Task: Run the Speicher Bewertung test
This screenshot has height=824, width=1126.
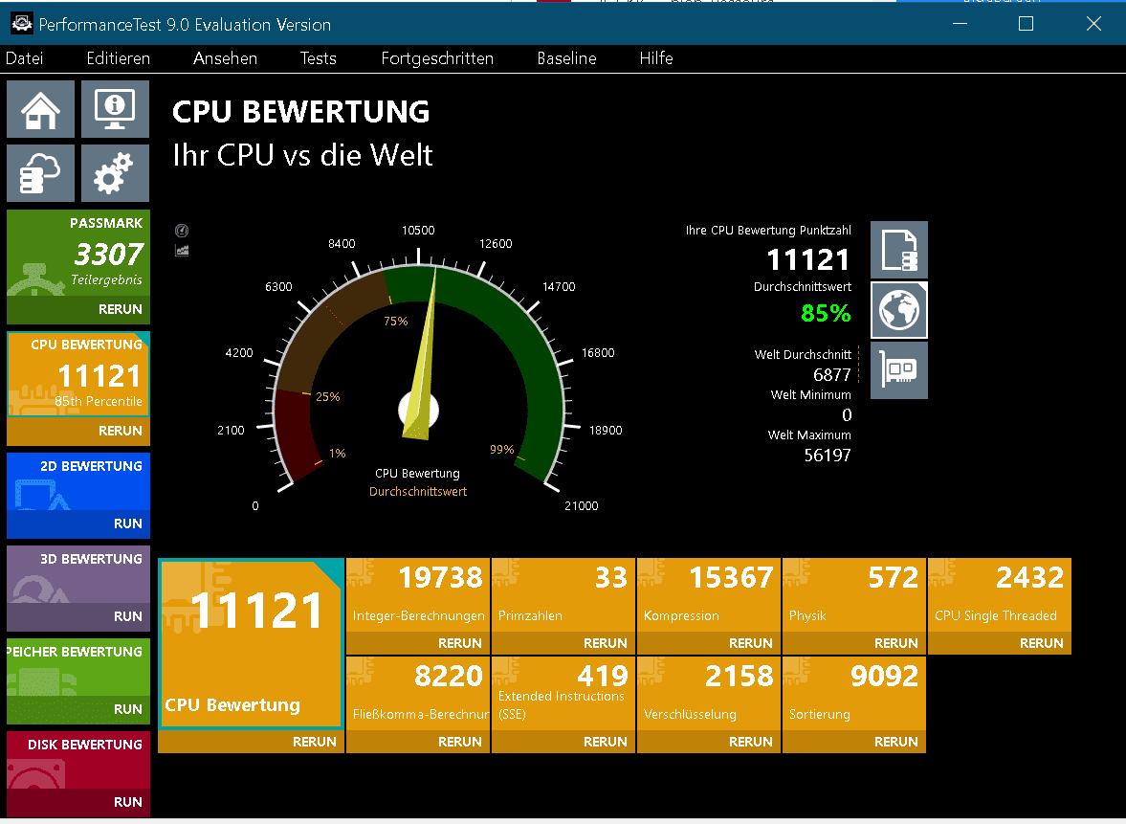Action: (x=78, y=709)
